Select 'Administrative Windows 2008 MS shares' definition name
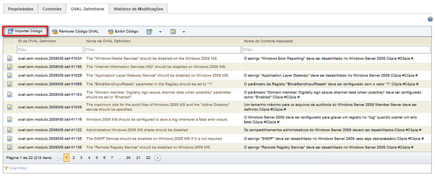Image resolution: width=435 pixels, height=177 pixels. pos(137,130)
